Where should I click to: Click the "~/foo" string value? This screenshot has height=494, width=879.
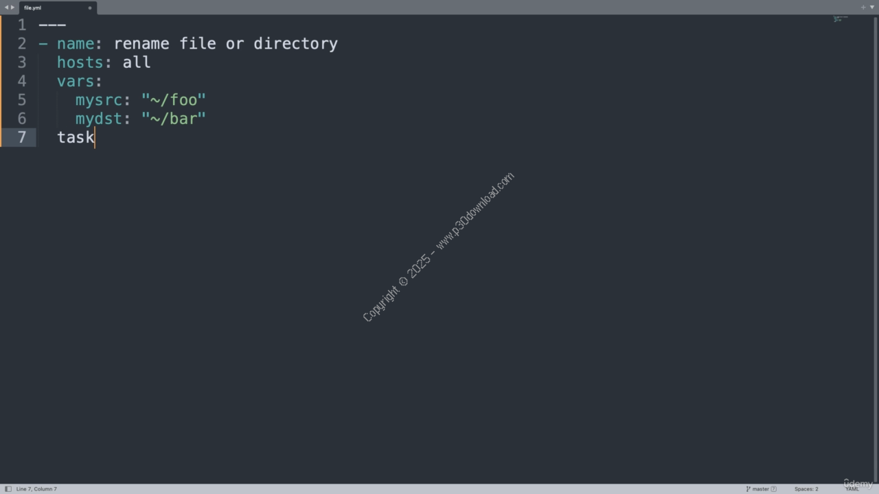[x=174, y=100]
